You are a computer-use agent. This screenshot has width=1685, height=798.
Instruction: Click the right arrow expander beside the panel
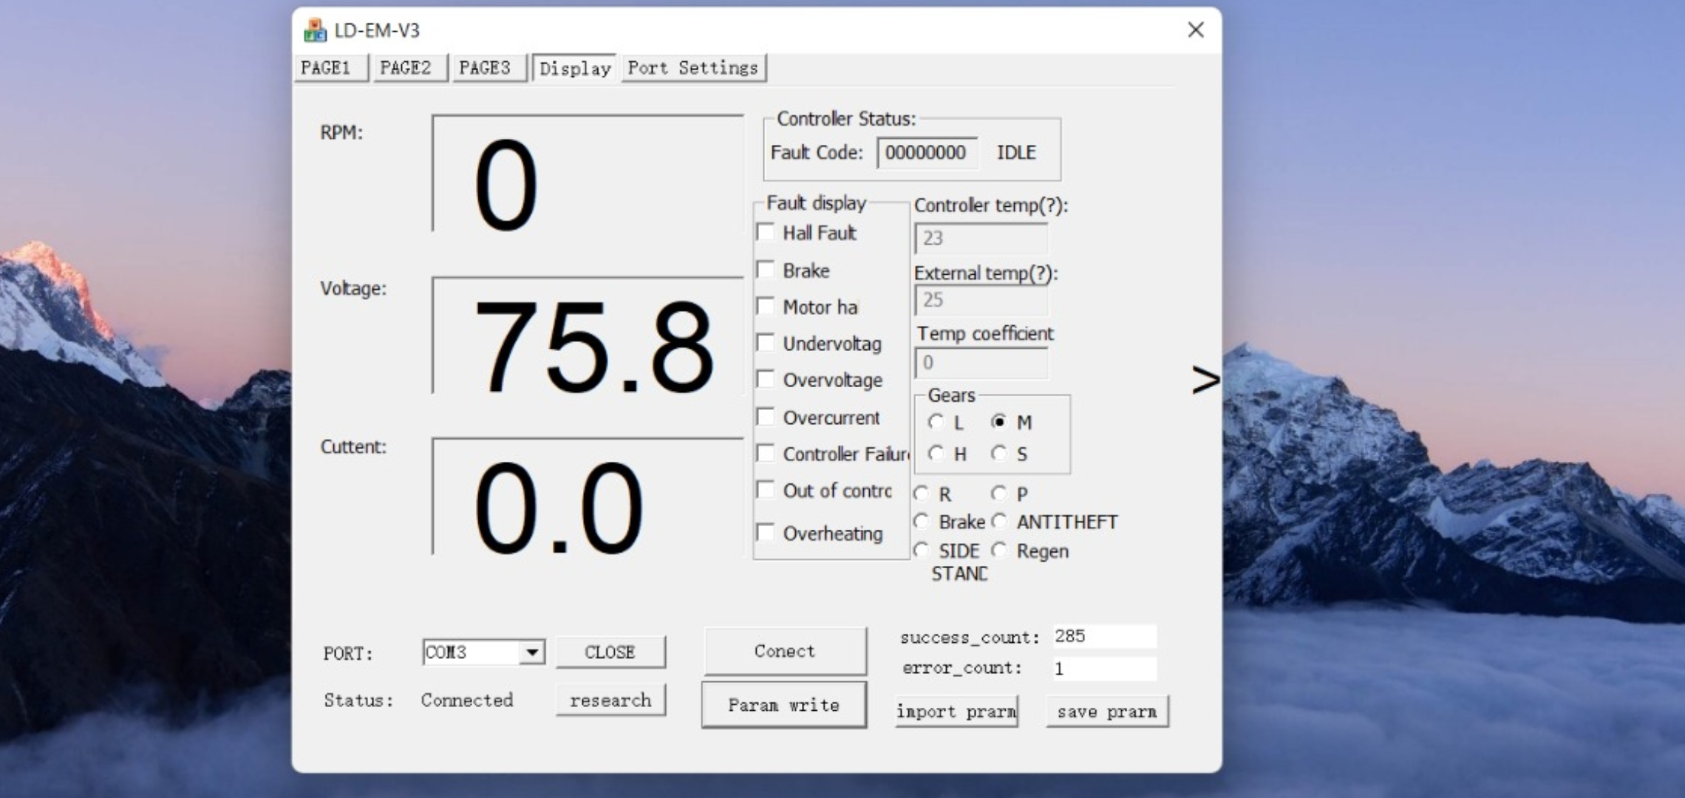(1205, 379)
